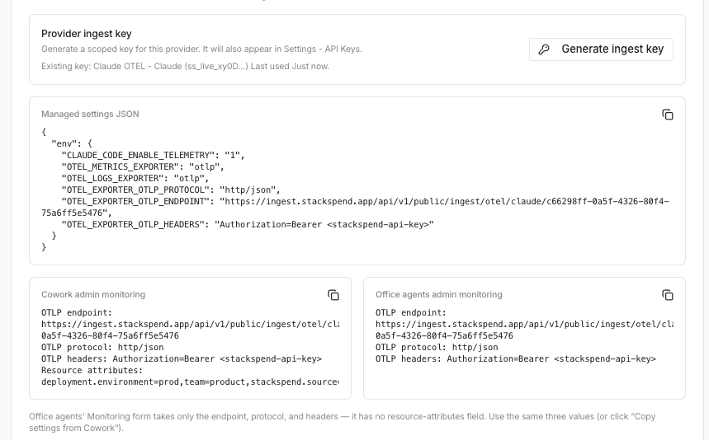This screenshot has width=709, height=440.
Task: Click the OTEL_EXPORTER_OTLP_ENDPOINT line
Action: pyautogui.click(x=355, y=207)
